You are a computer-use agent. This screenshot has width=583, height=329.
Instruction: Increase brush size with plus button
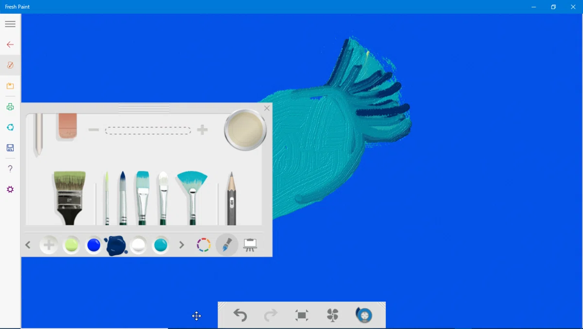(203, 130)
